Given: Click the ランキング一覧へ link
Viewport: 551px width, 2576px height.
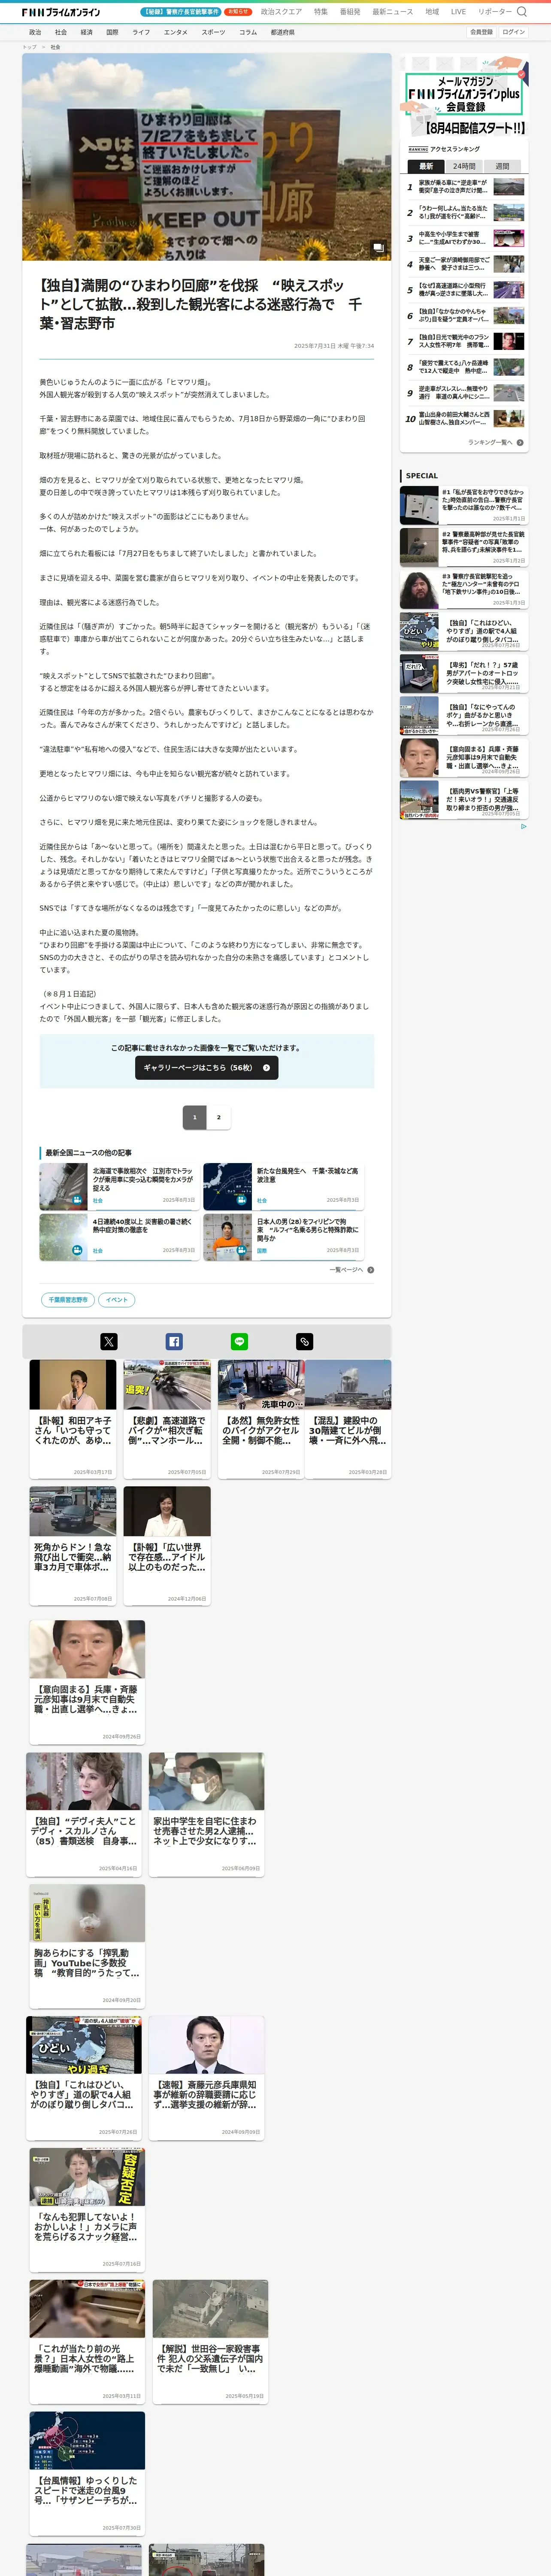Looking at the screenshot, I should click(x=490, y=442).
